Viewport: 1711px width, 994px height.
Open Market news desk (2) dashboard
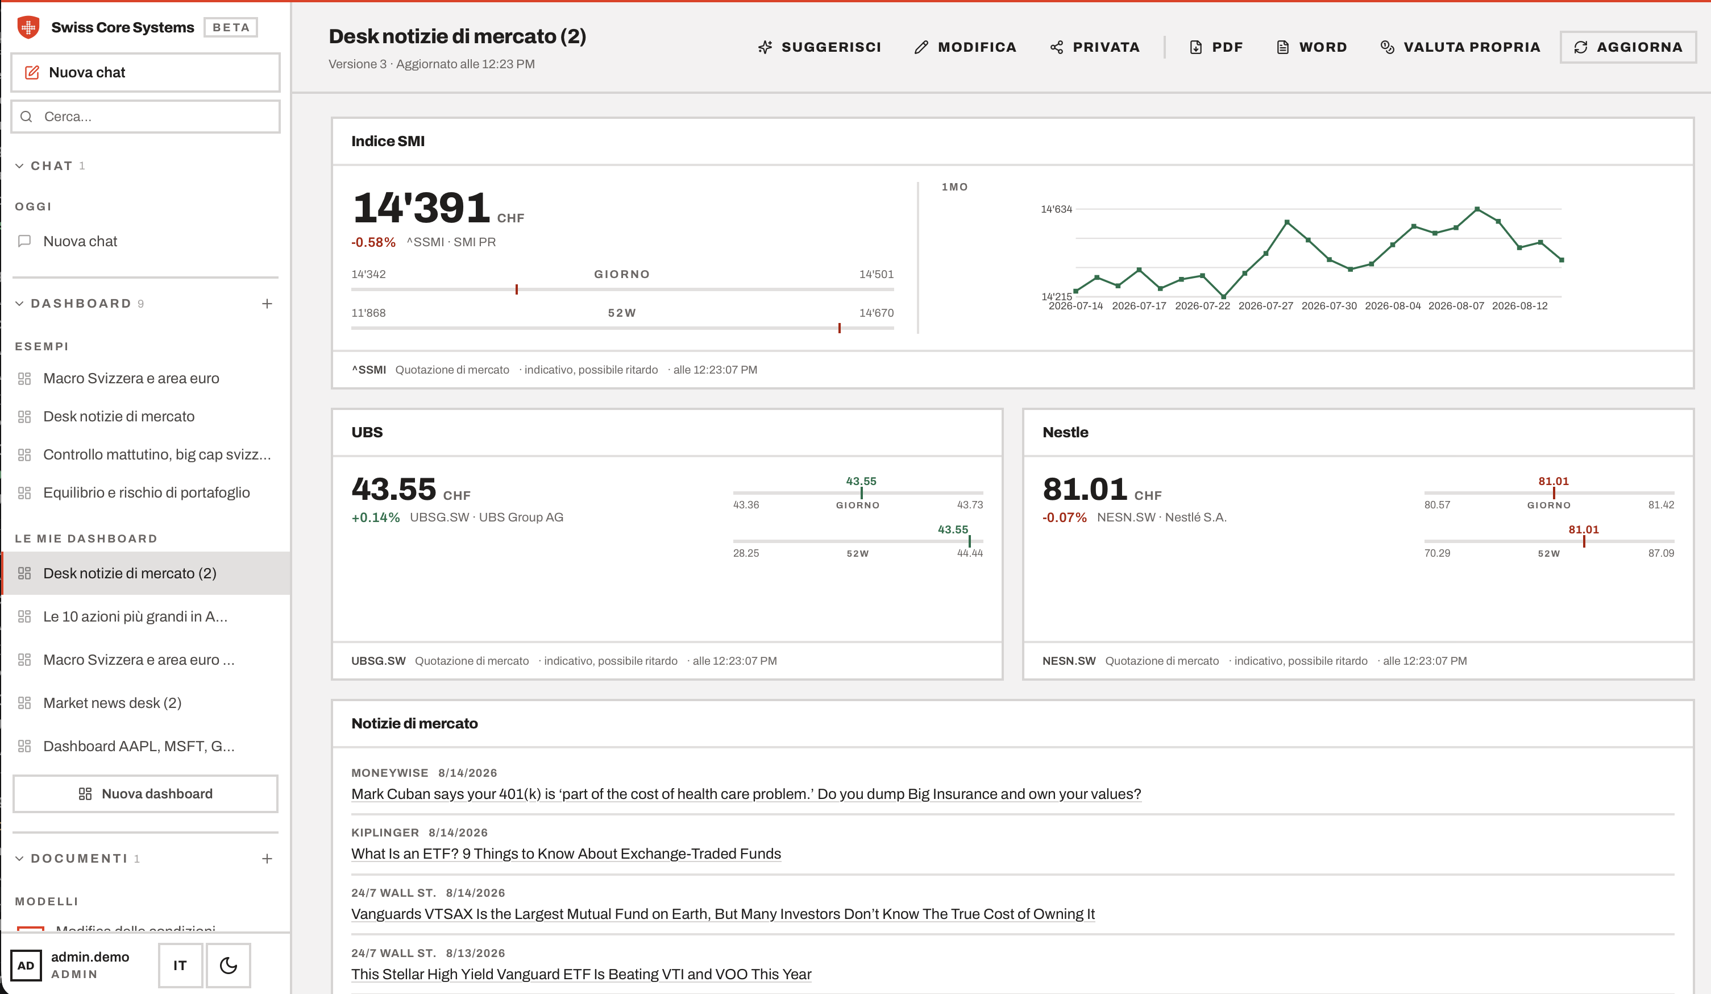coord(146,702)
